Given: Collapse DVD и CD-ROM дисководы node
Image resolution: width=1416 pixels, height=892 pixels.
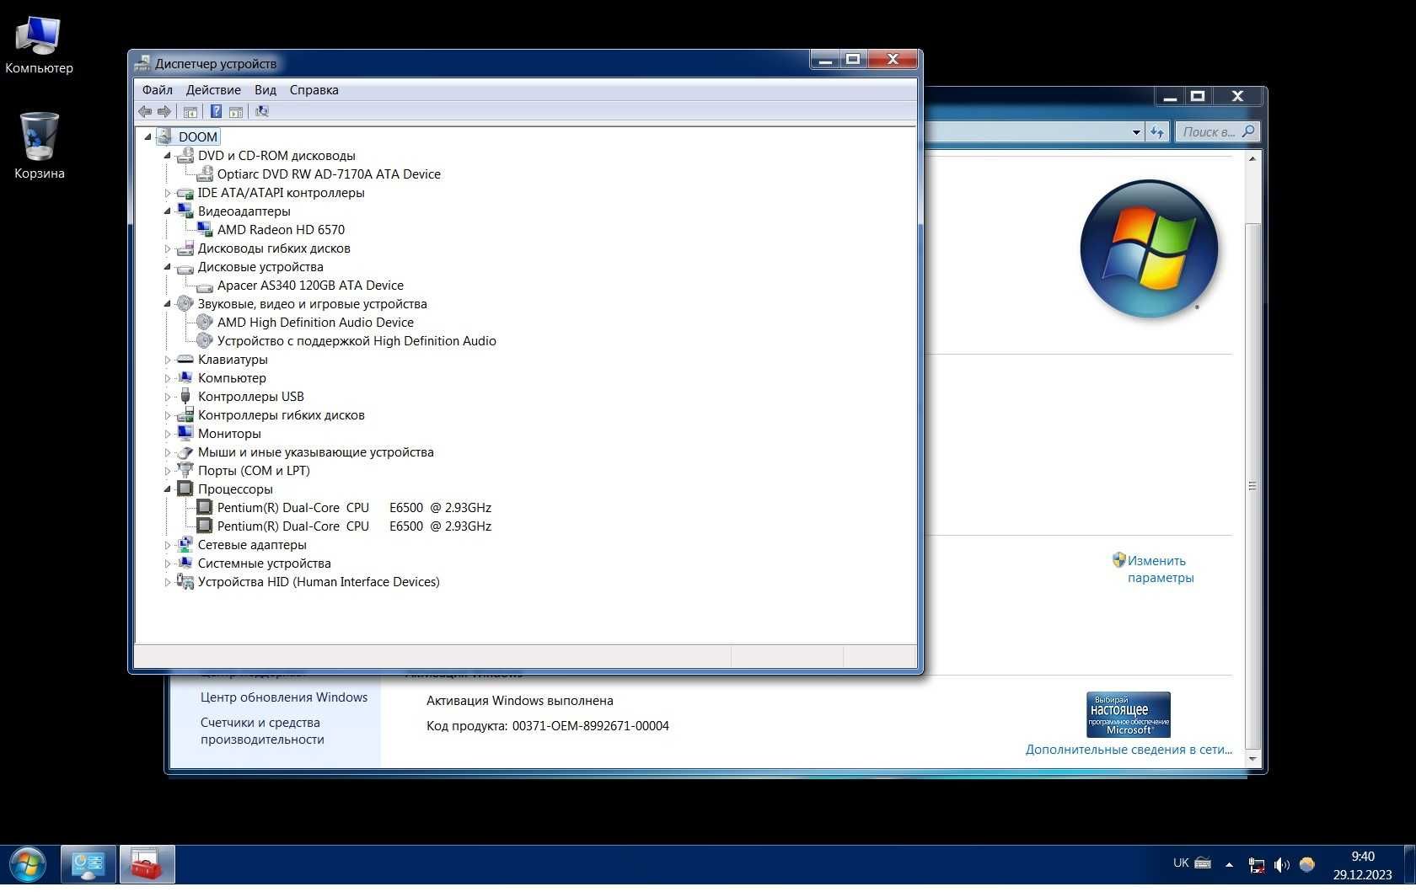Looking at the screenshot, I should click(167, 155).
